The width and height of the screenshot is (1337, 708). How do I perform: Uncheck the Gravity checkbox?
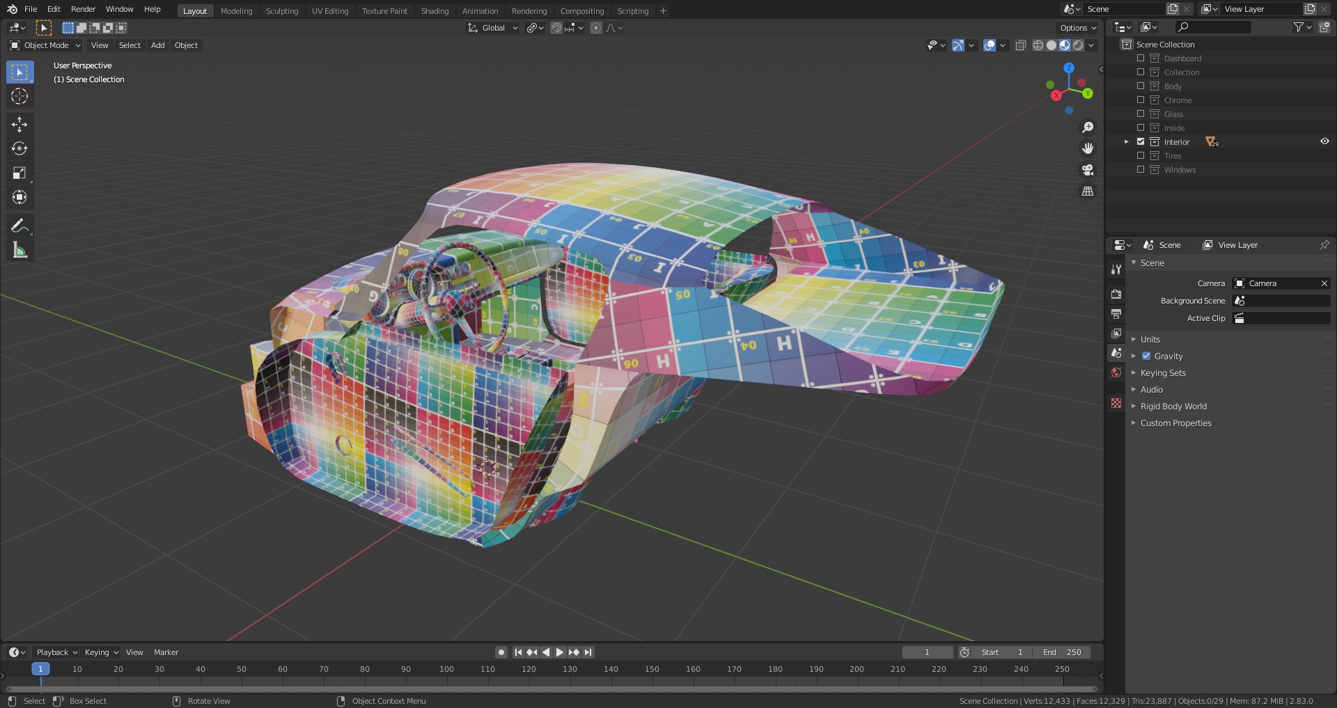(1146, 356)
